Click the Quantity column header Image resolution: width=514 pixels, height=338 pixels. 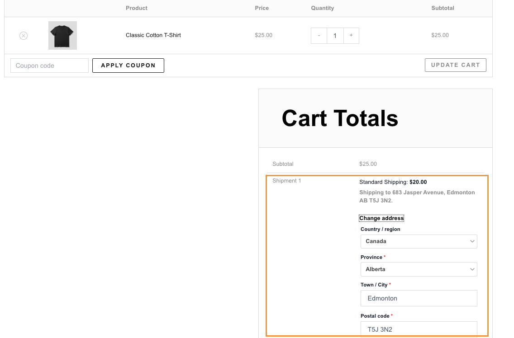pos(322,8)
